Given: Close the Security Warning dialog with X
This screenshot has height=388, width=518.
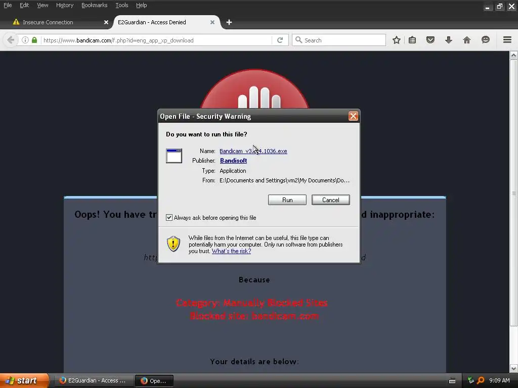Looking at the screenshot, I should (353, 116).
